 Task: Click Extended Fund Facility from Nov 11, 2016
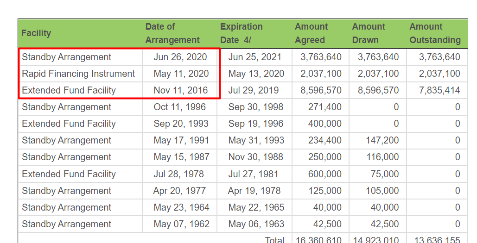[x=69, y=90]
